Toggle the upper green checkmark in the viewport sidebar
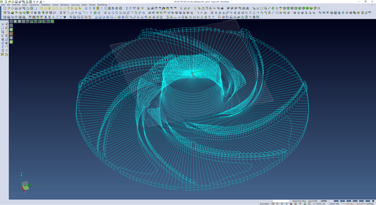The image size is (376, 205). [x=11, y=30]
